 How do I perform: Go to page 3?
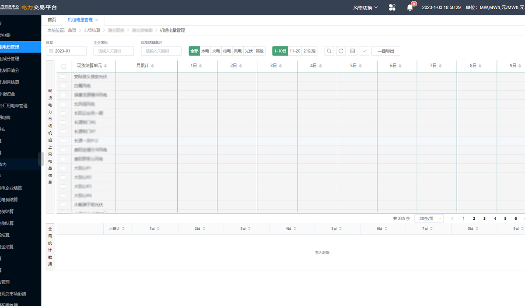tap(484, 218)
